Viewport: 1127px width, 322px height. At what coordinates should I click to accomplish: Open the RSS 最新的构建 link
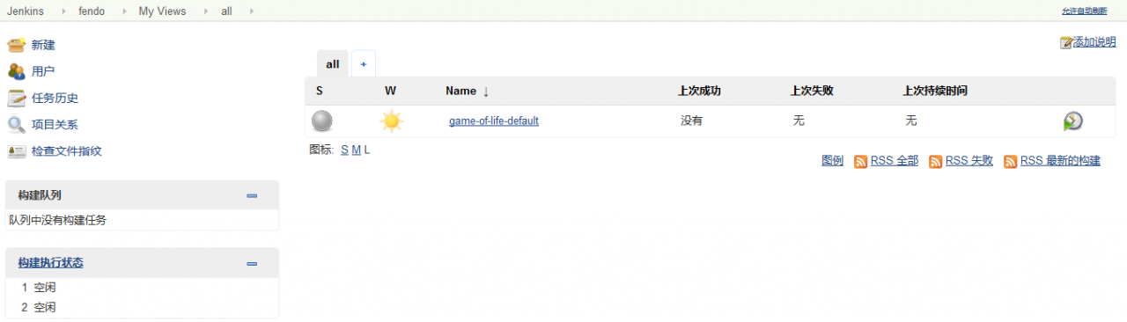coord(1060,161)
